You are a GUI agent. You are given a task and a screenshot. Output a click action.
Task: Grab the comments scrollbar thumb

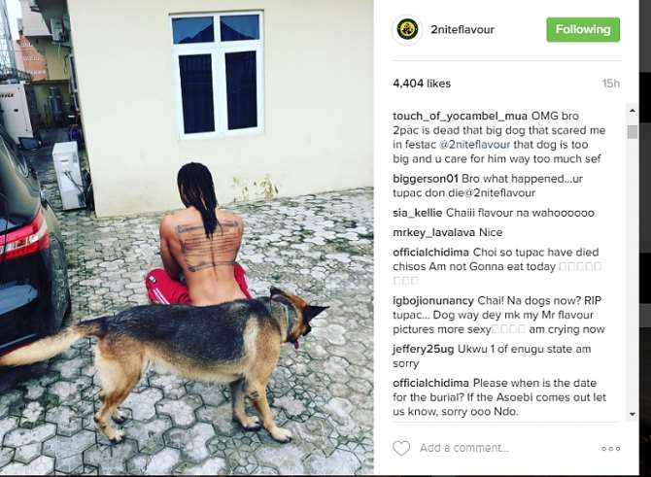click(x=633, y=131)
